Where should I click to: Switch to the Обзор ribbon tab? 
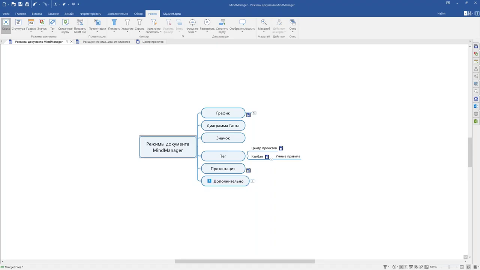tap(138, 14)
